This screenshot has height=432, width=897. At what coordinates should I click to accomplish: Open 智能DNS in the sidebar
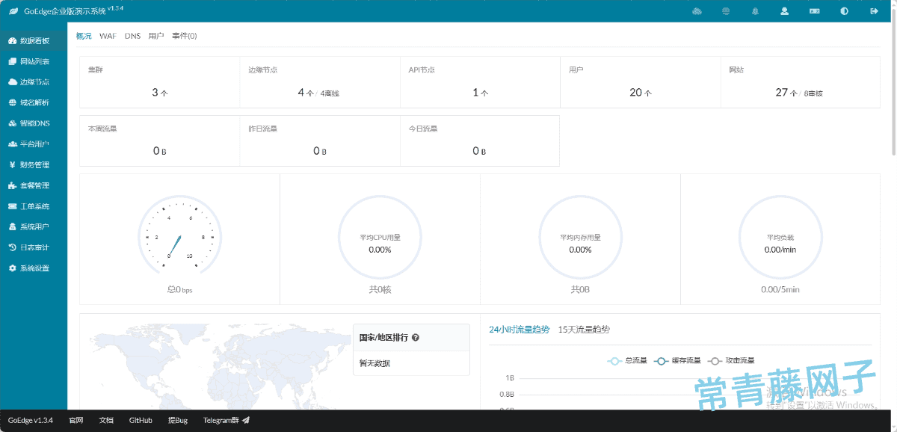click(34, 123)
